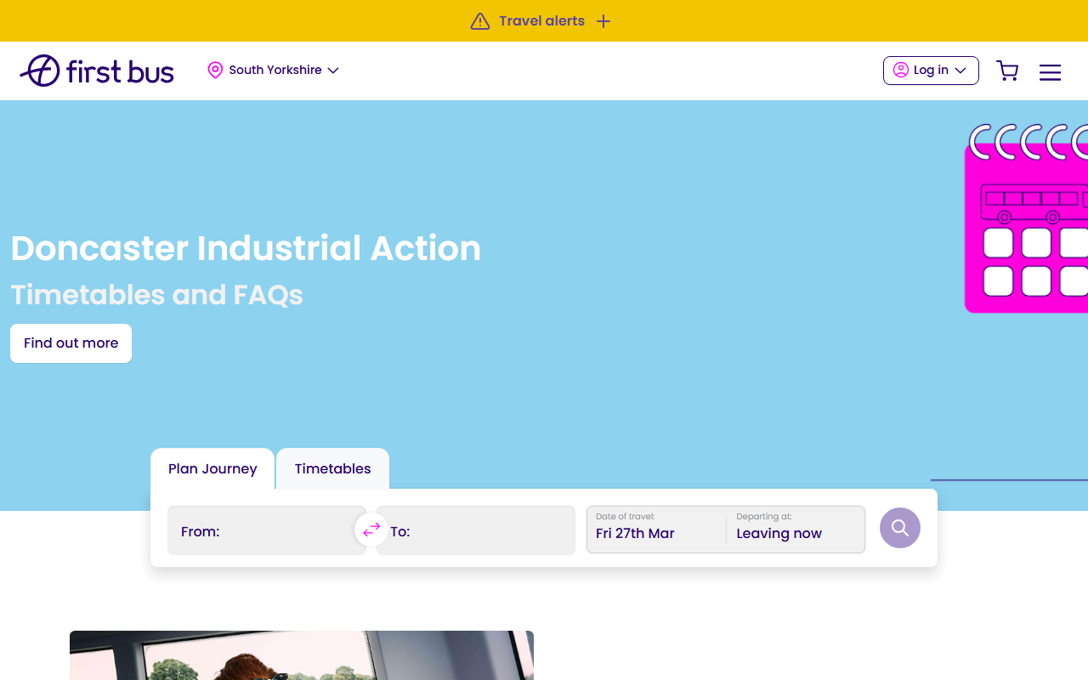
Task: Click the user profile icon in Log in
Action: click(901, 71)
